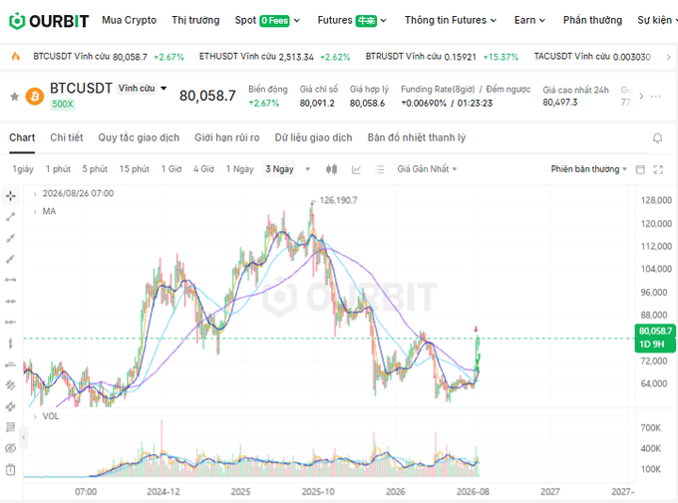
Task: Select 1 phút timeframe
Action: pos(58,169)
